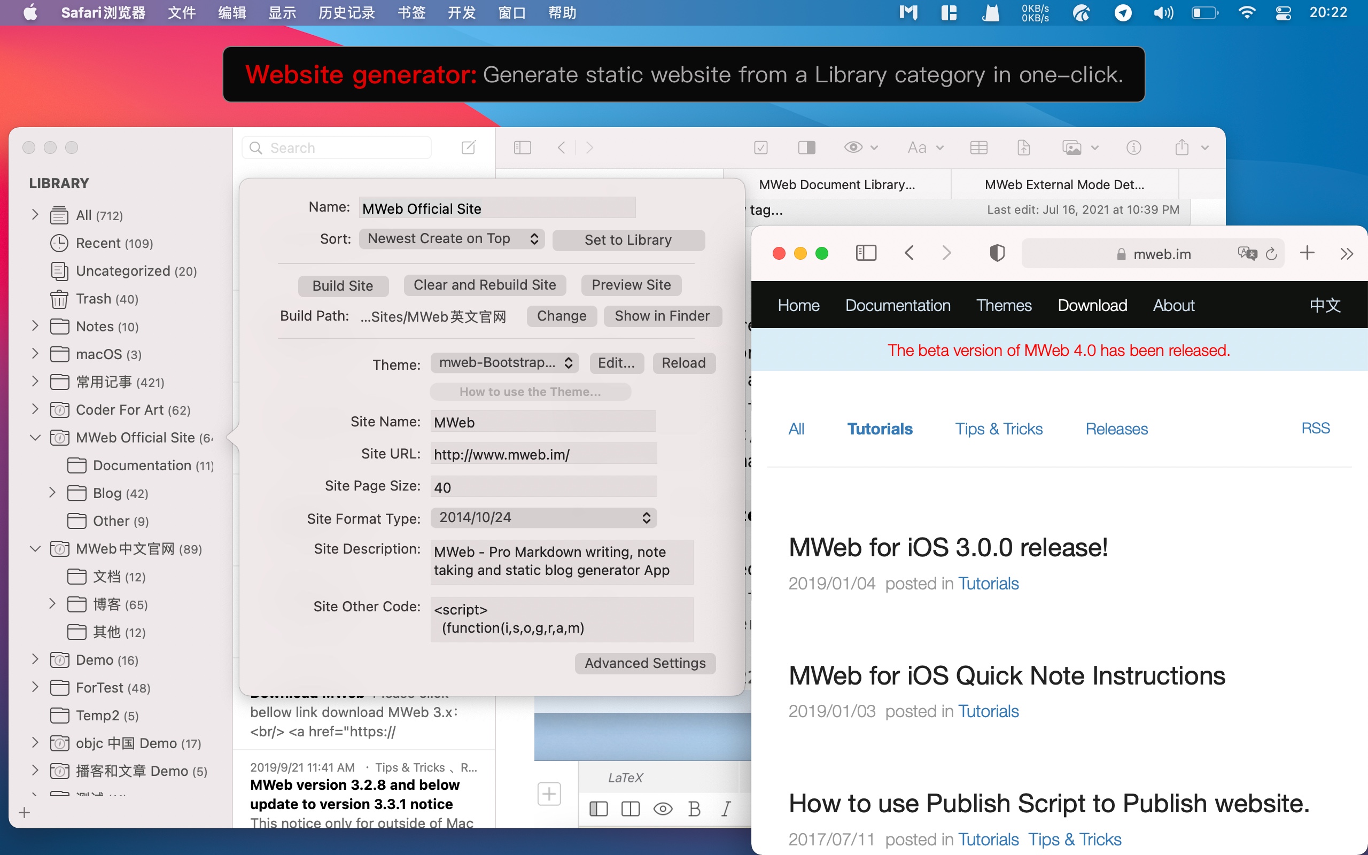This screenshot has height=855, width=1368.
Task: Toggle preview eye icon in toolbar
Action: coord(853,147)
